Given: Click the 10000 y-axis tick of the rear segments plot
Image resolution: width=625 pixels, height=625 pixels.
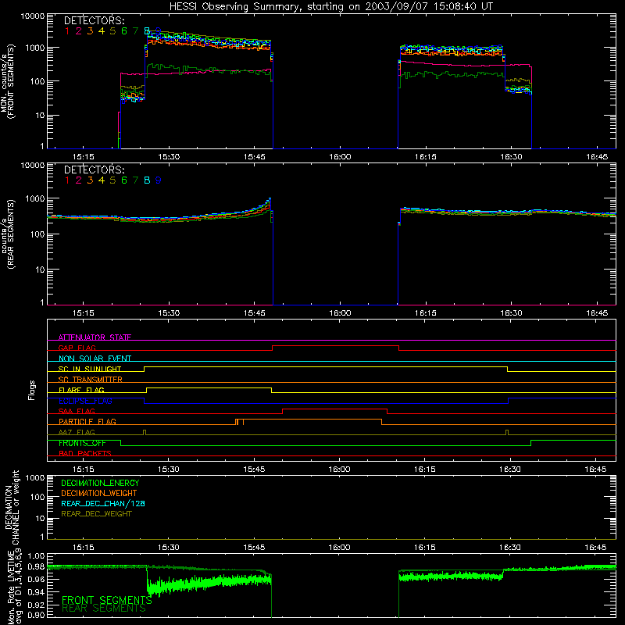Looking at the screenshot, I should [33, 166].
